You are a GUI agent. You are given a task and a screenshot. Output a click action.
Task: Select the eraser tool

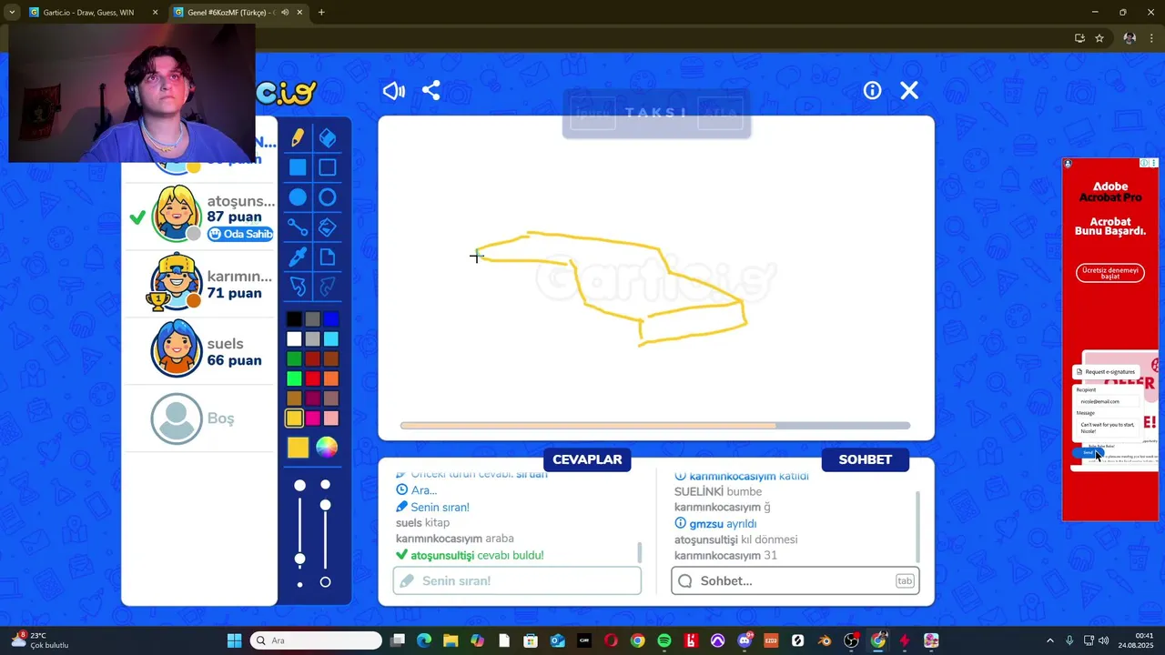pos(328,137)
